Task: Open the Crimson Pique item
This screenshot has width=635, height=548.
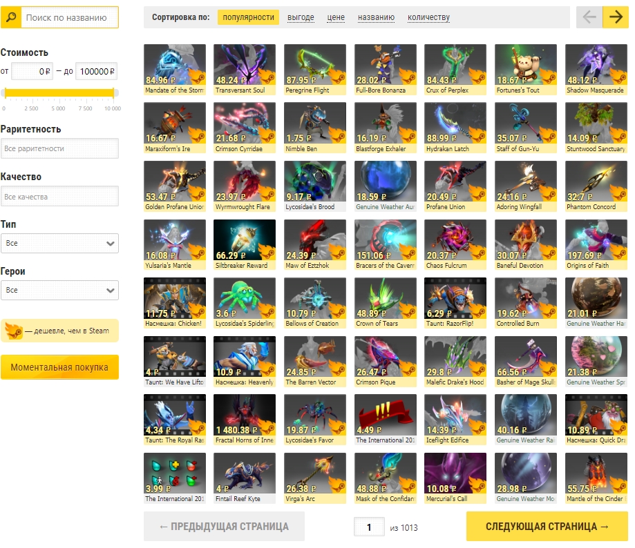Action: tap(385, 362)
